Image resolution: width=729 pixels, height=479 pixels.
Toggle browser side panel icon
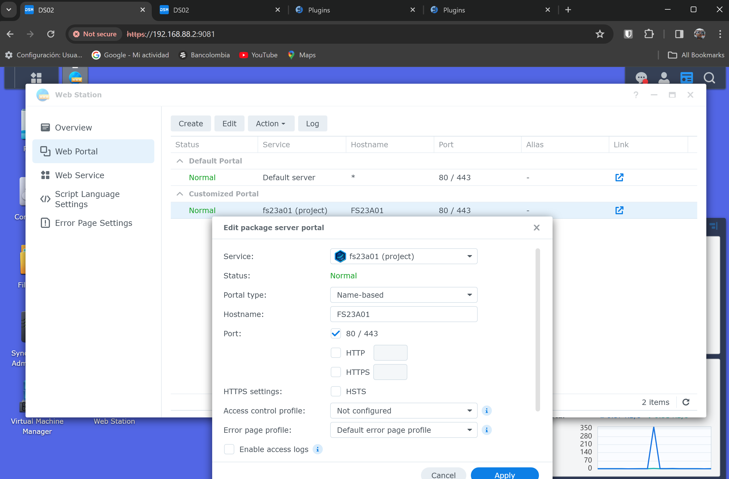coord(679,34)
